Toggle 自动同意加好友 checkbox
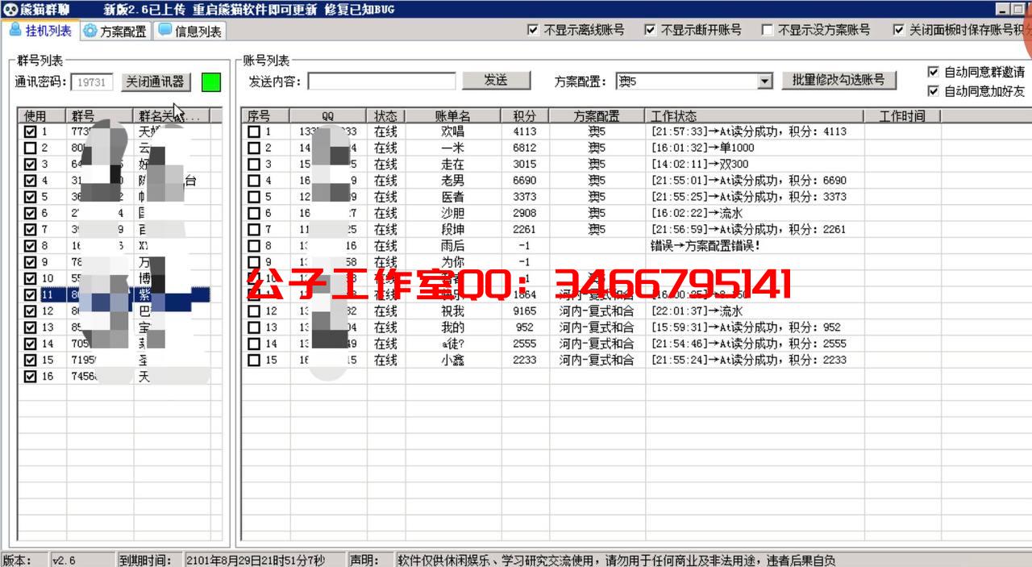Viewport: 1032px width, 567px height. click(x=934, y=91)
